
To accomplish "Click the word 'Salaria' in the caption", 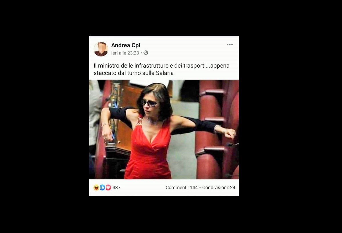I will point(165,73).
